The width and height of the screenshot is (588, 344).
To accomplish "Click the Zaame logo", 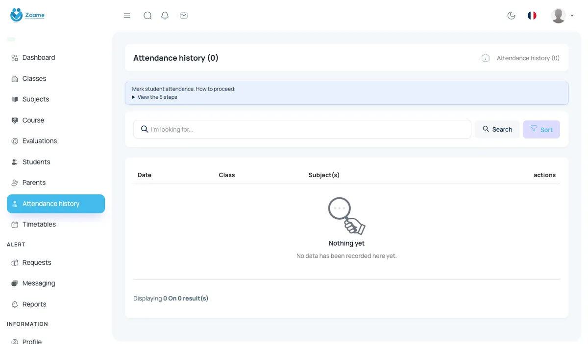I will pos(27,15).
